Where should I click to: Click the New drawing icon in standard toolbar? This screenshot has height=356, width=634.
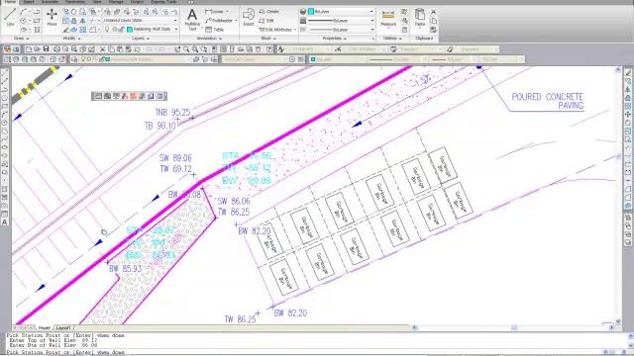[x=29, y=49]
